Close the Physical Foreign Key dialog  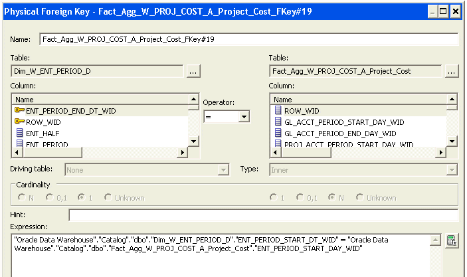(x=456, y=11)
